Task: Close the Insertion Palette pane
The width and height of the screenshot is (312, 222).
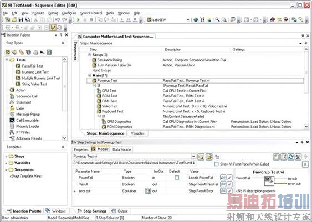Action: coord(67,35)
